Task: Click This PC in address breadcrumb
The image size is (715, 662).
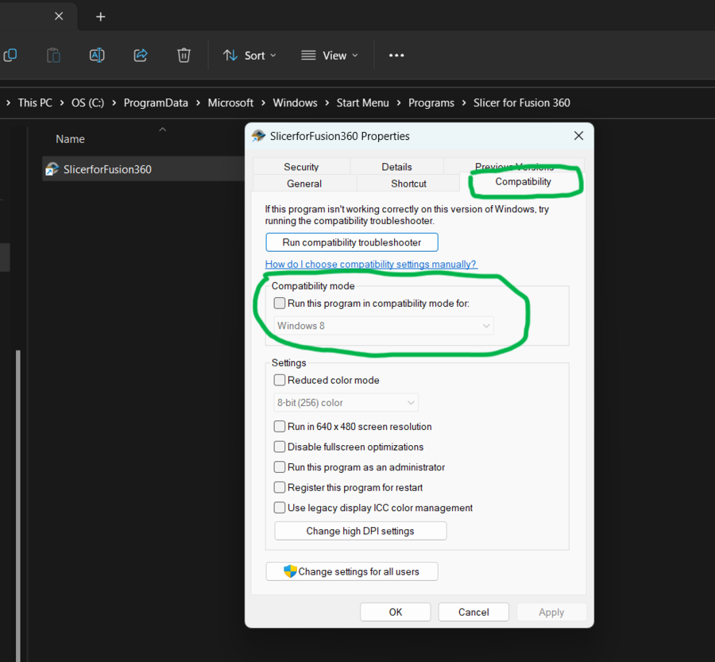Action: pyautogui.click(x=35, y=103)
